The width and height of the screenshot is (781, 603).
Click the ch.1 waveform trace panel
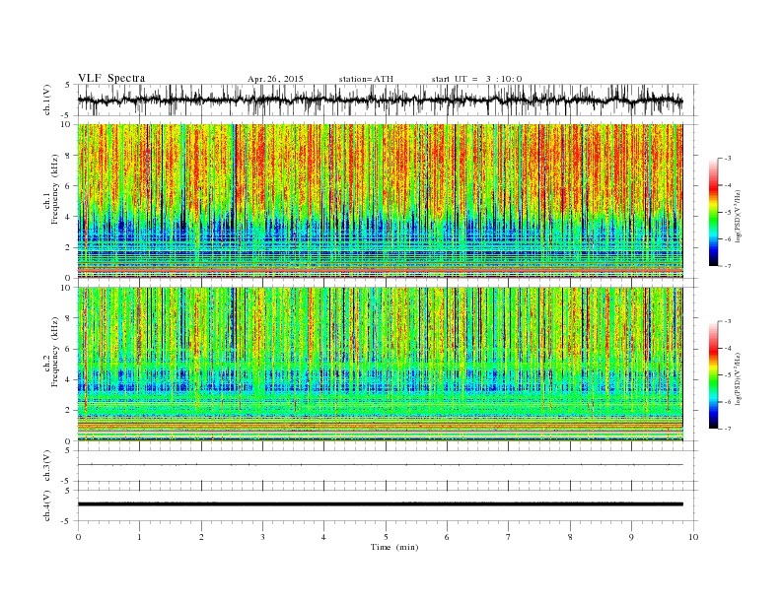click(x=388, y=100)
